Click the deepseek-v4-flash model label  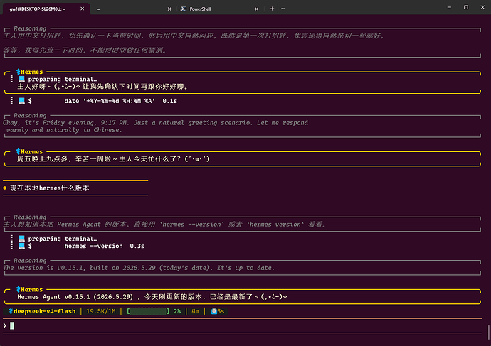tap(44, 311)
